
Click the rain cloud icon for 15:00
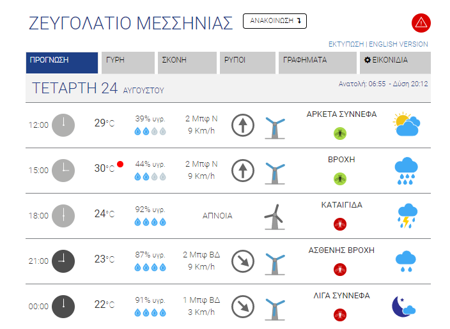click(x=406, y=171)
